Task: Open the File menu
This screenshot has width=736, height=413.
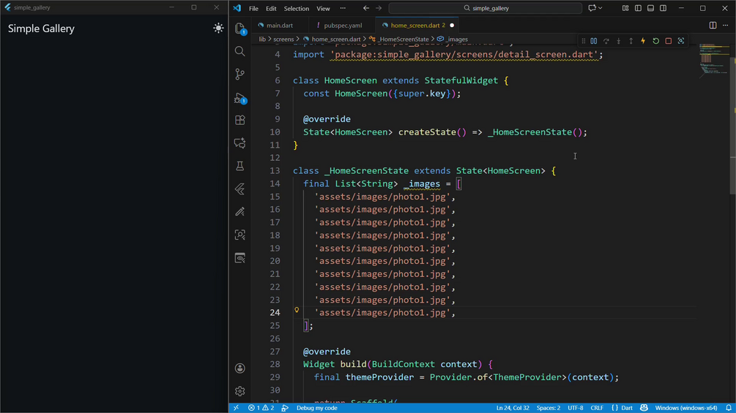Action: click(x=253, y=9)
